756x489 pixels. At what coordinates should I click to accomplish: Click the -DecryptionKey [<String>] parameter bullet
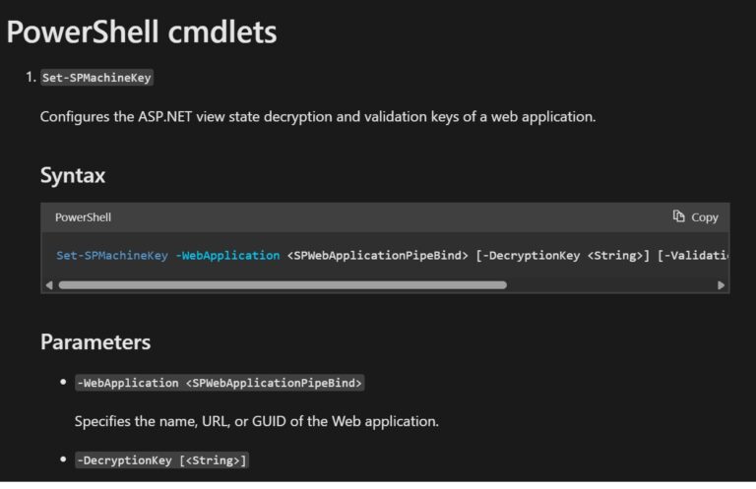click(161, 460)
